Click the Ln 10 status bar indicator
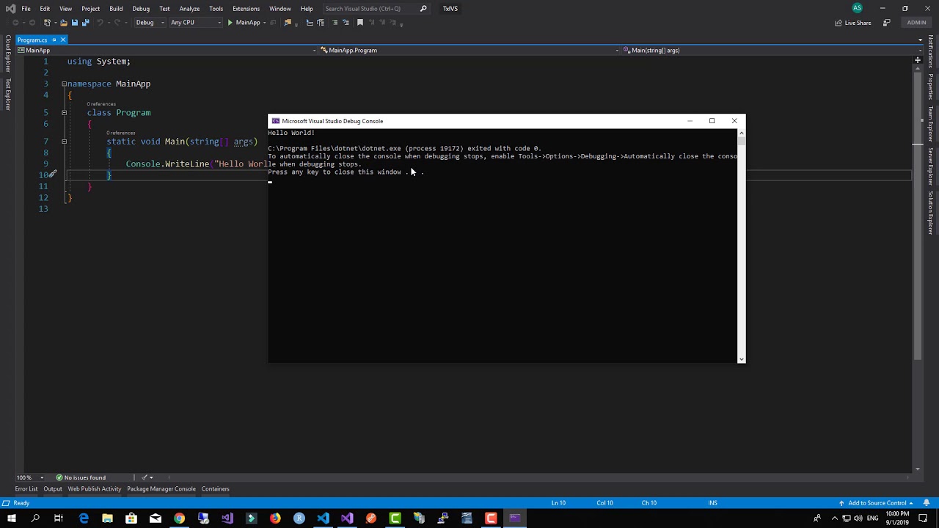 click(x=558, y=503)
